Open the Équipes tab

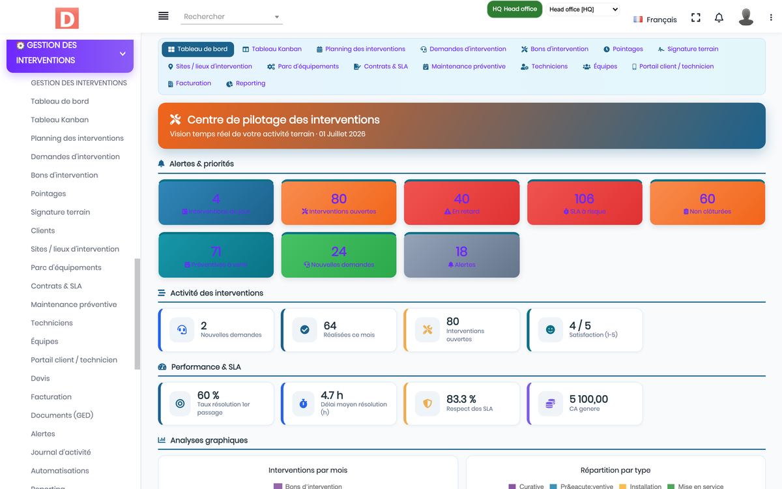(x=600, y=67)
